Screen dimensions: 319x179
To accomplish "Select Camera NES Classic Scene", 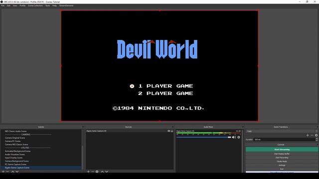I will pos(16,145).
